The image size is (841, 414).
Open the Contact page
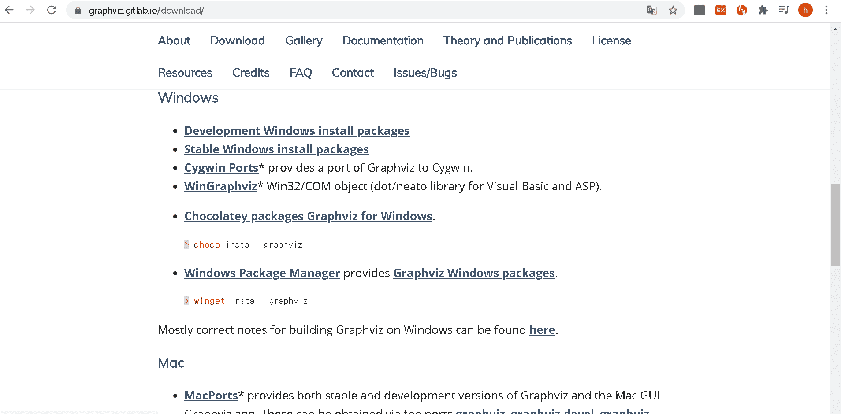(x=353, y=73)
